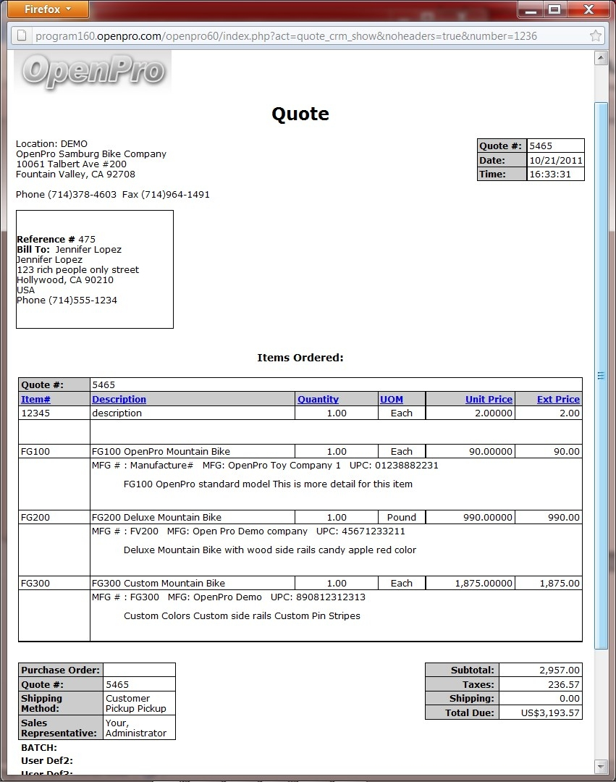616x782 pixels.
Task: Open the Firefox application menu
Action: pos(48,9)
